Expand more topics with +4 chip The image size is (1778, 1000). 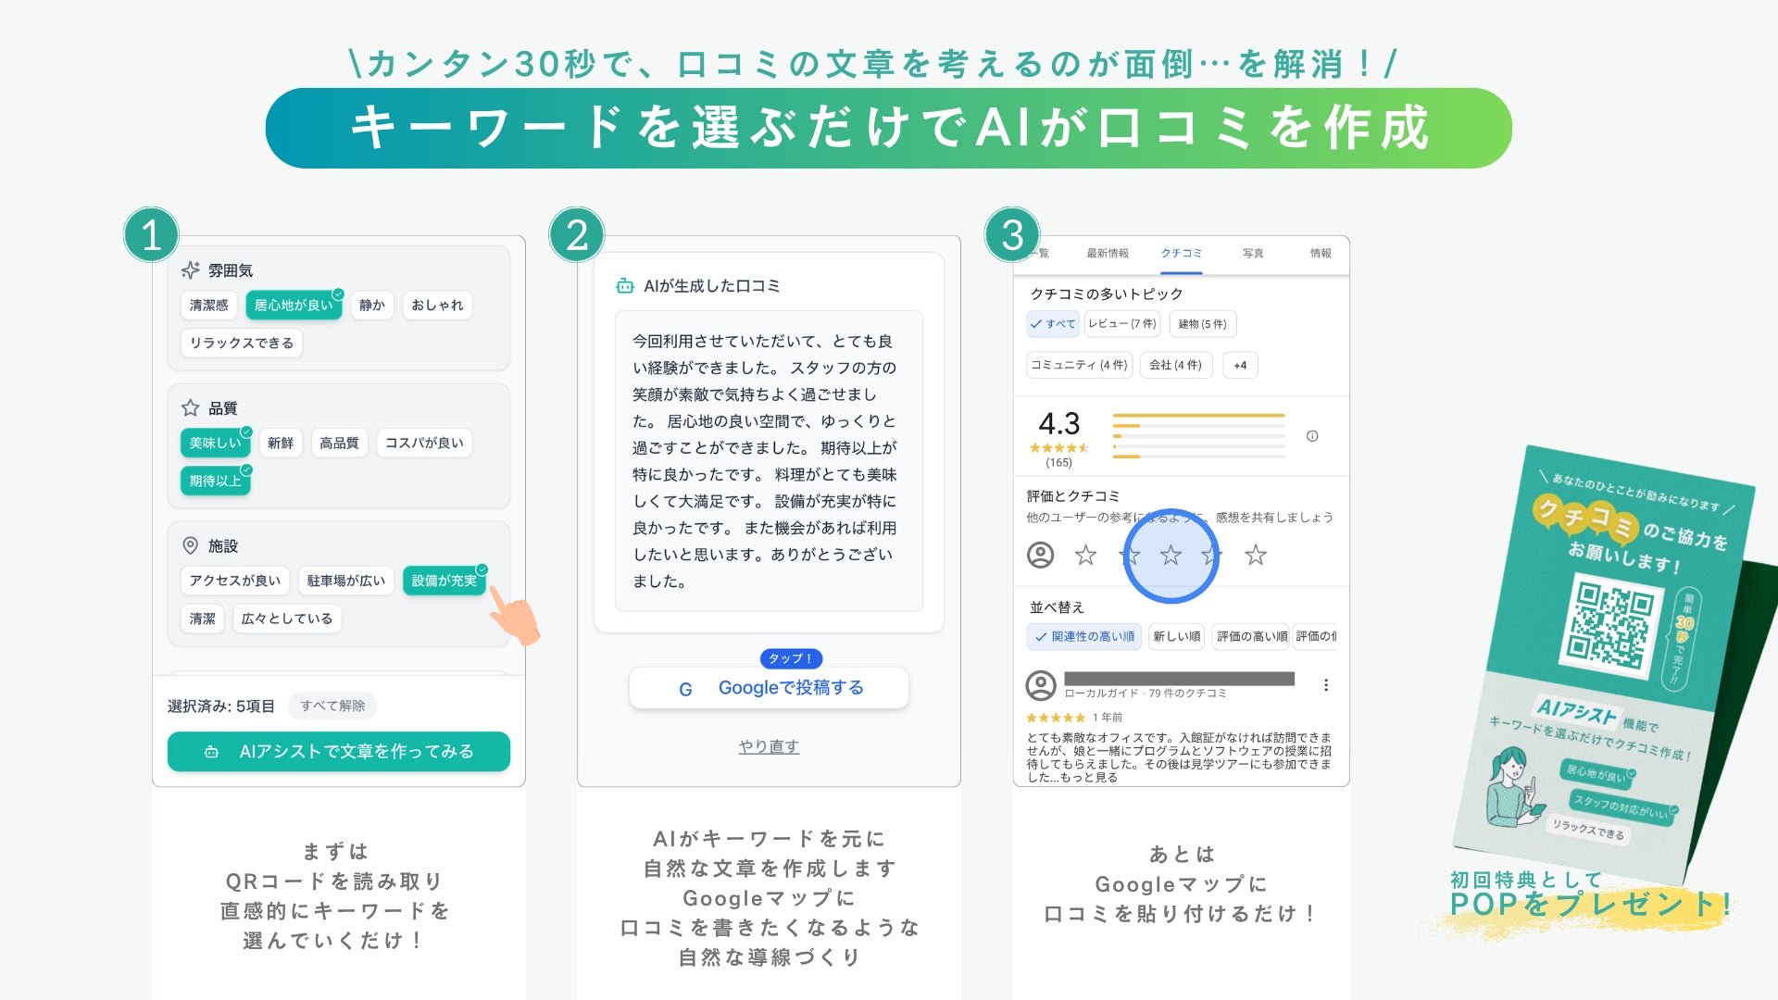click(x=1240, y=366)
